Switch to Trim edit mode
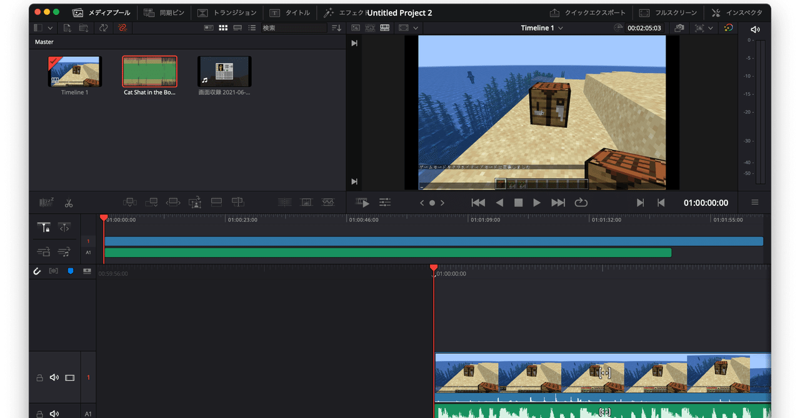Screen dimensions: 800x418 coord(46,202)
